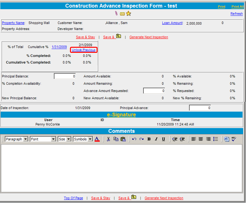Open the Loan Amount link
The height and width of the screenshot is (203, 246).
172,23
